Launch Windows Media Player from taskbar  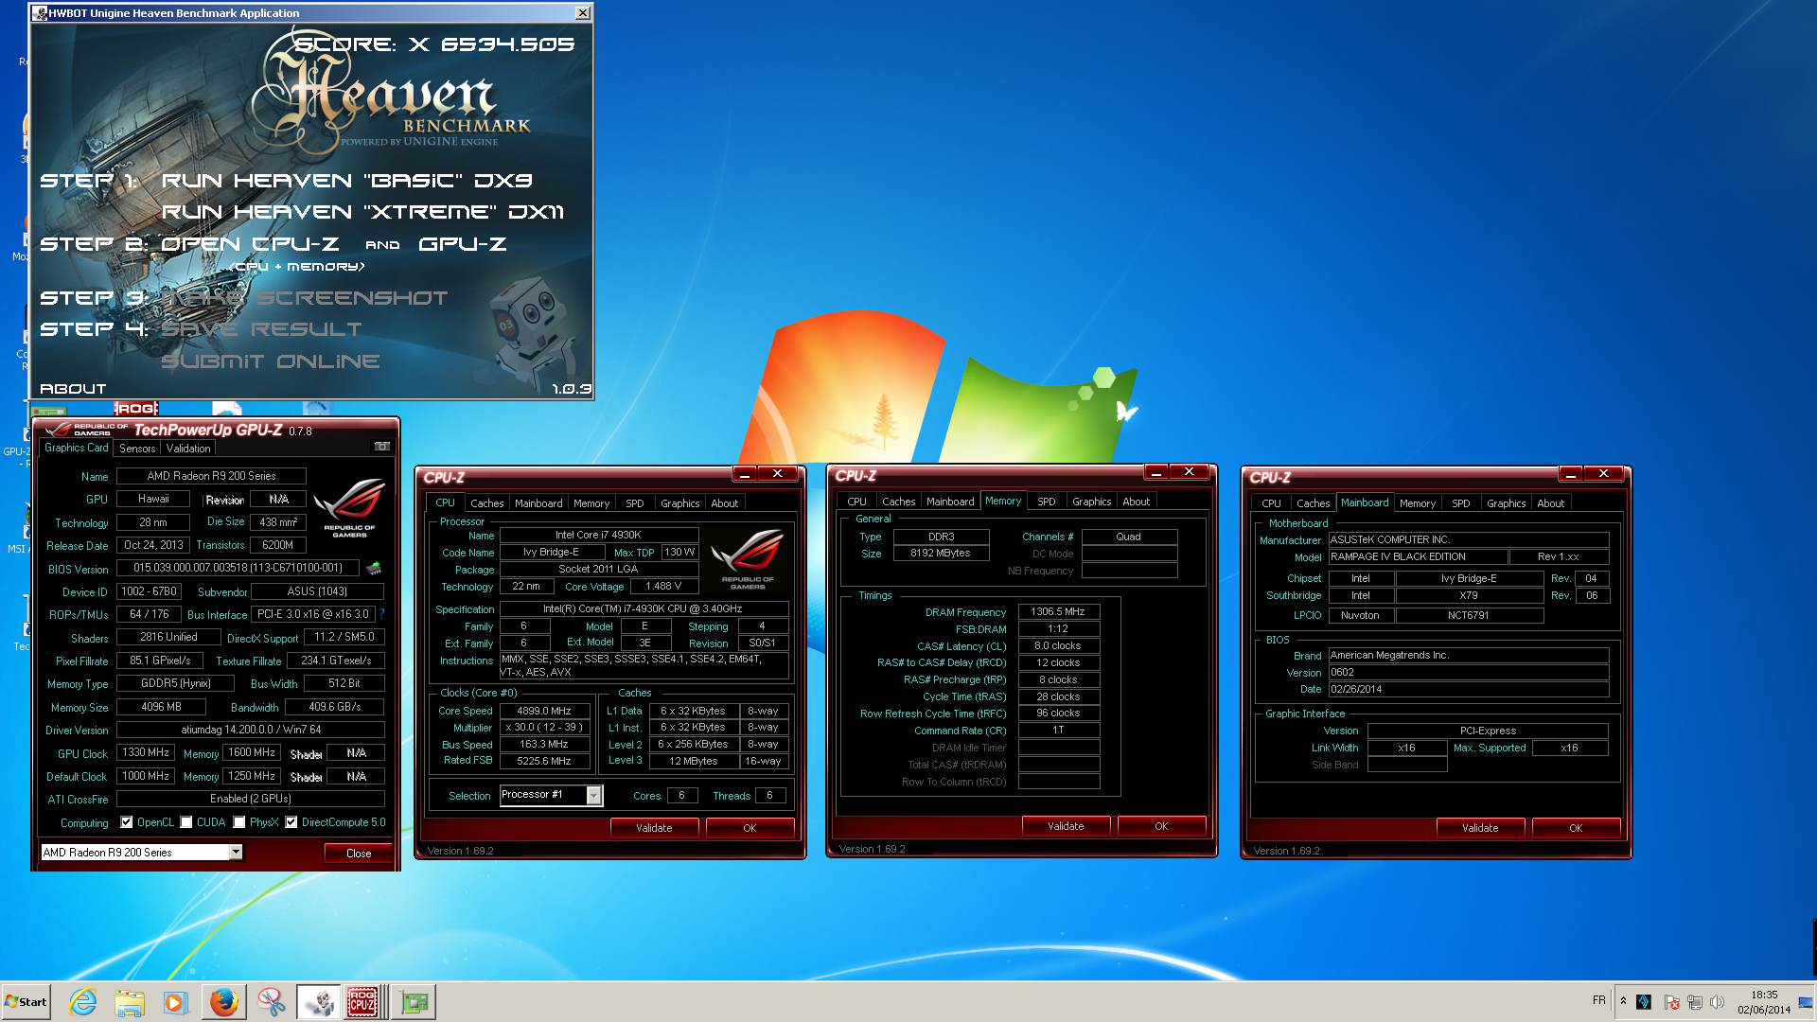tap(176, 1002)
